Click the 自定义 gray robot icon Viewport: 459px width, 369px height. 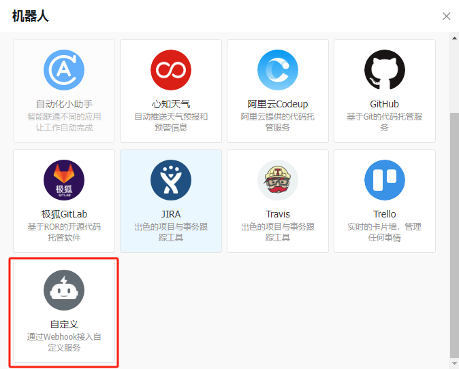64,290
